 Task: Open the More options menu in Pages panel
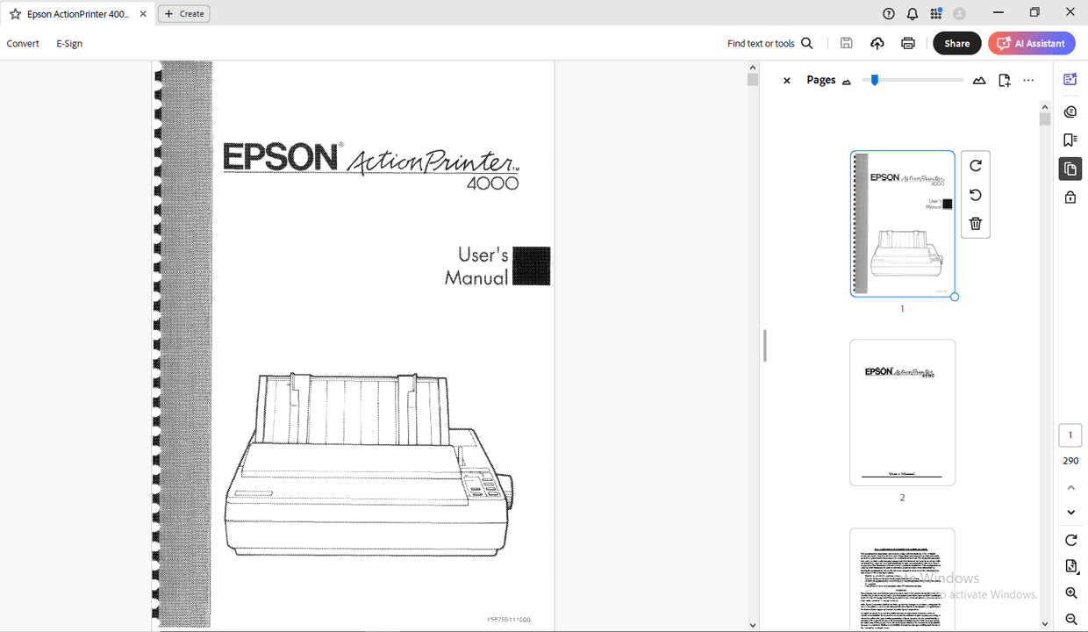click(x=1027, y=80)
